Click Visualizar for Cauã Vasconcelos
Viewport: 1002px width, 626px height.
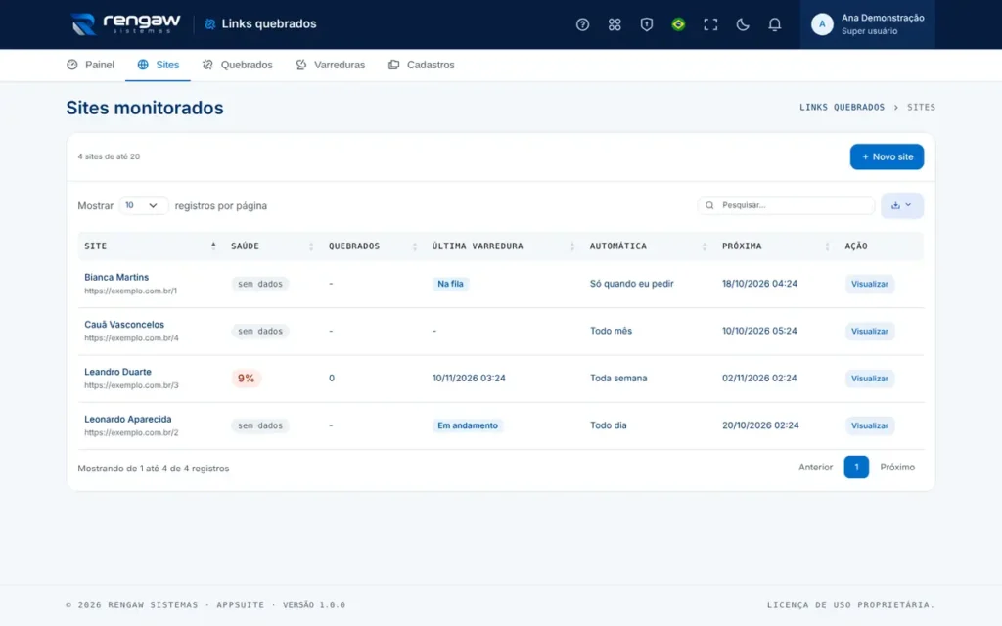[869, 331]
